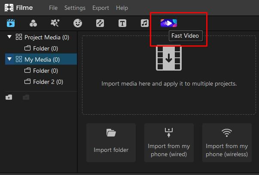The image size is (259, 175).
Task: Open the Filters panel icon
Action: tap(33, 23)
